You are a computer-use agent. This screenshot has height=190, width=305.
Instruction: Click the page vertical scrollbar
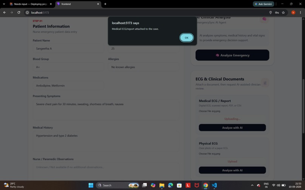click(303, 106)
